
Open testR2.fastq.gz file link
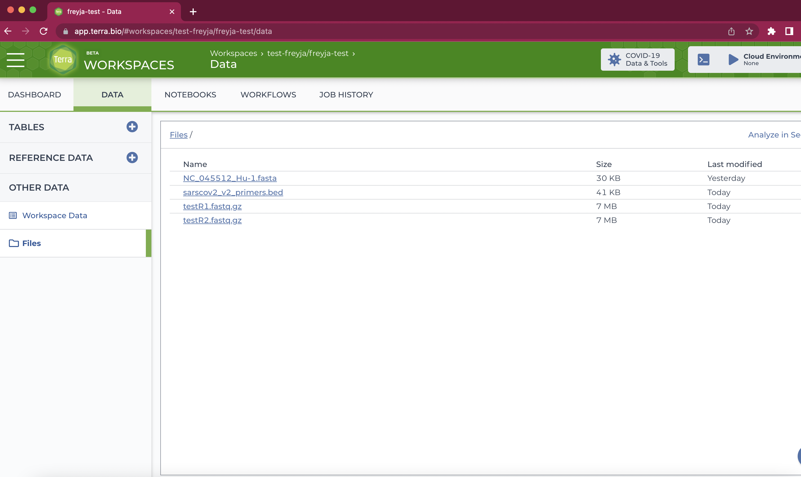click(212, 220)
